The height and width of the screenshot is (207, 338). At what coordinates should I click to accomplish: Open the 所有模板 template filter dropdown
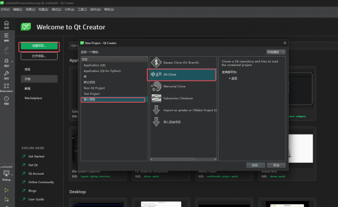click(x=276, y=52)
